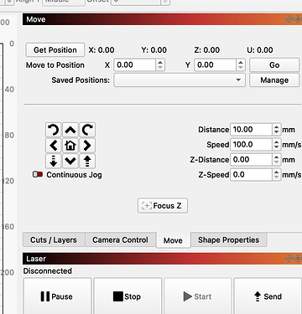Image resolution: width=302 pixels, height=314 pixels.
Task: Click the Focus Z button
Action: point(163,206)
